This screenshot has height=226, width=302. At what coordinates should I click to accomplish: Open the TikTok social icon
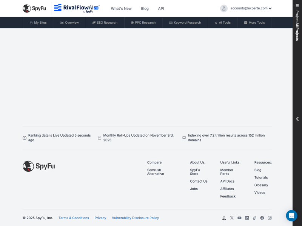pyautogui.click(x=254, y=218)
